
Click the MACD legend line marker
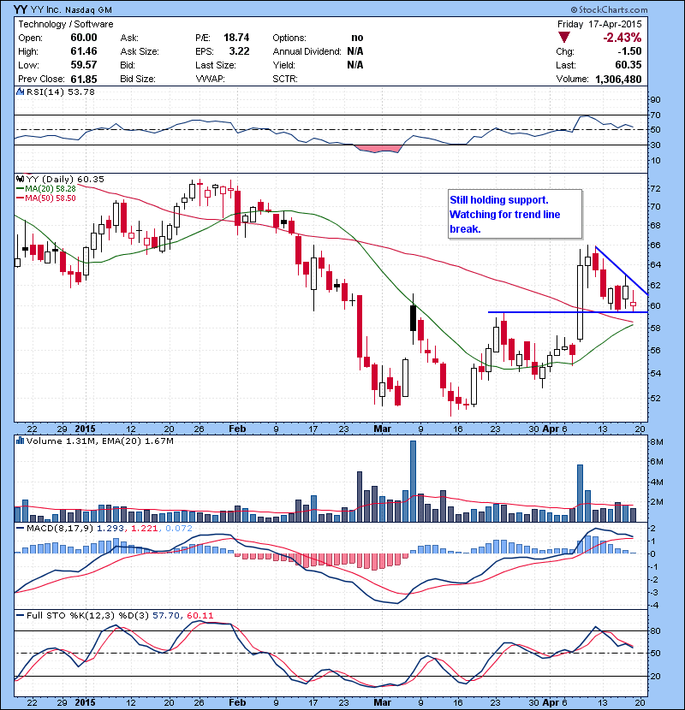coord(20,528)
